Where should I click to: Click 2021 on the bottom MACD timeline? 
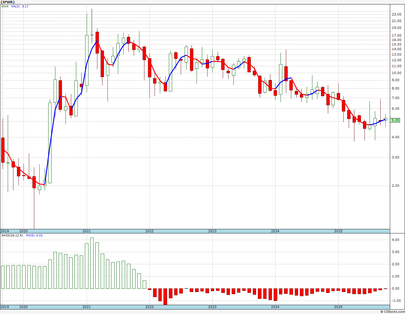point(87,307)
